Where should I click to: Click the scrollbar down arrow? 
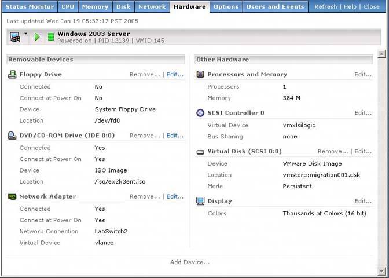pos(381,270)
